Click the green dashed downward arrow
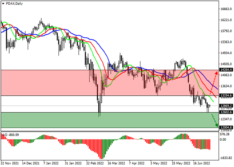Screen dimensions: 234x167 (x=215, y=121)
